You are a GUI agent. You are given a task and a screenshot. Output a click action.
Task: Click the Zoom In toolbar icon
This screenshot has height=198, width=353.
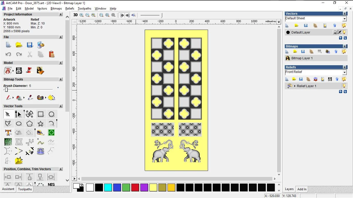[82, 15]
